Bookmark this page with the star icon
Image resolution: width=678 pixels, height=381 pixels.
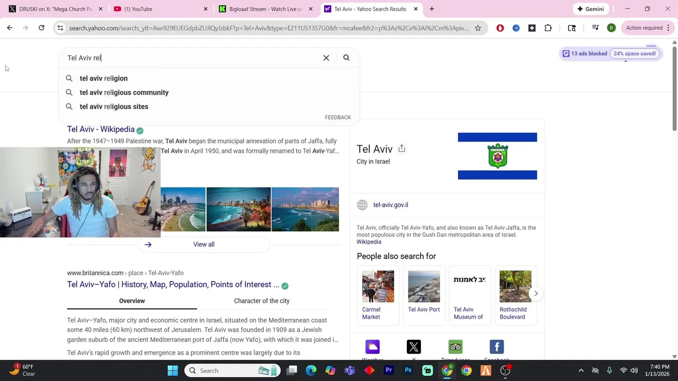(478, 28)
